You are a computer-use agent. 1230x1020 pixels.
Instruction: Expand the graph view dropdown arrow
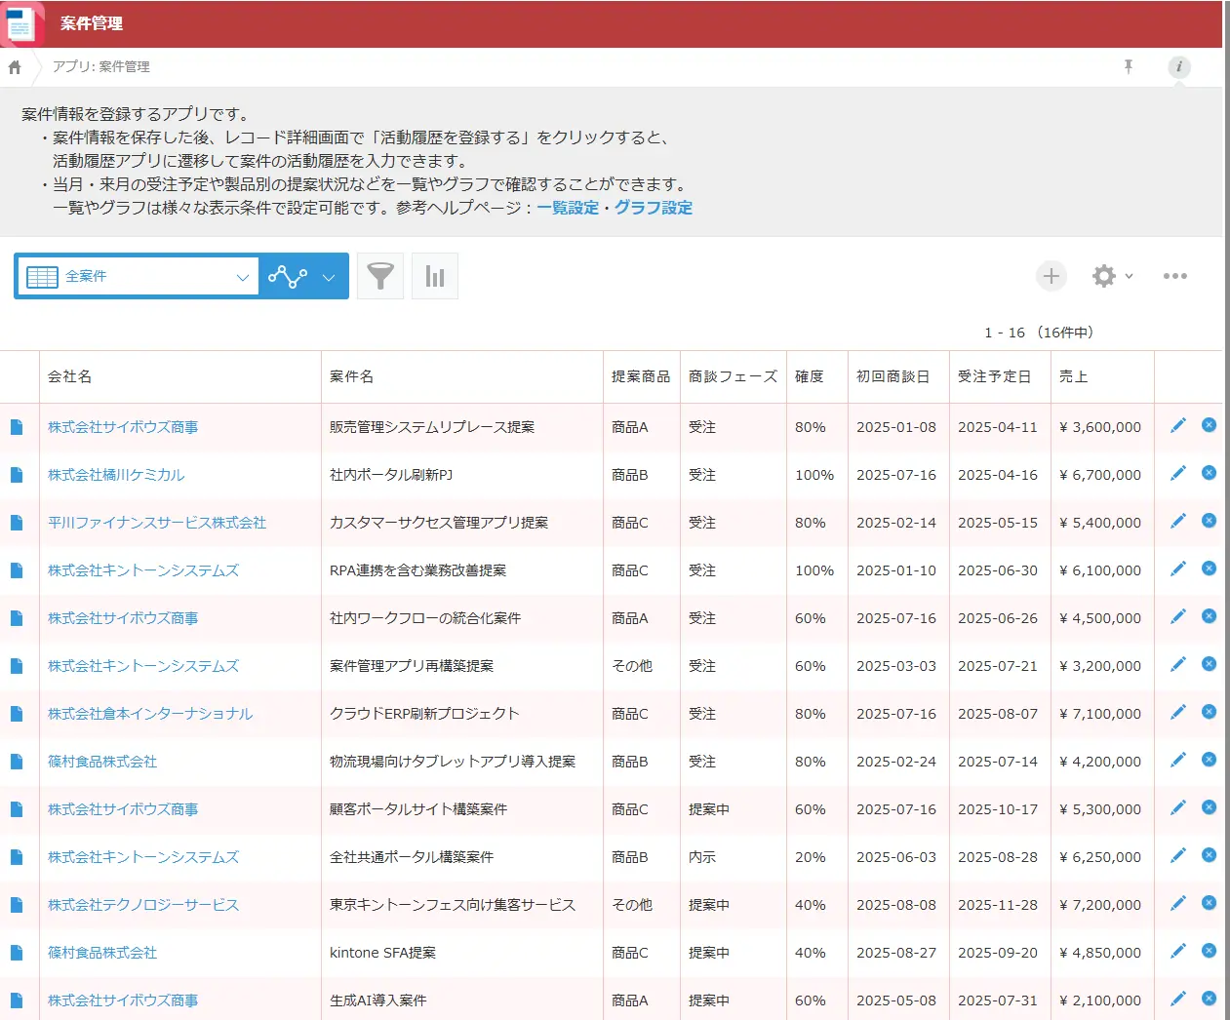coord(329,277)
